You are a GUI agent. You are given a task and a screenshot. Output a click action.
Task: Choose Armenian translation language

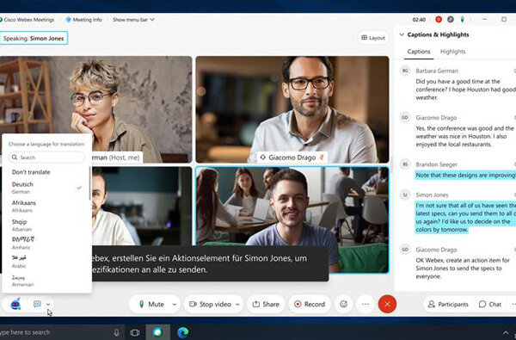point(46,281)
